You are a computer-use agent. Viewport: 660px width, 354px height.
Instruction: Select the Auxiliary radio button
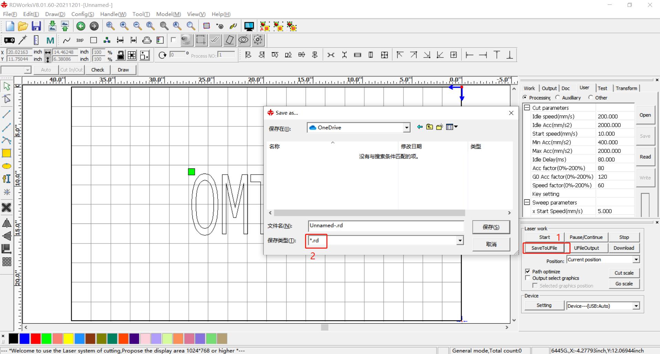[557, 97]
